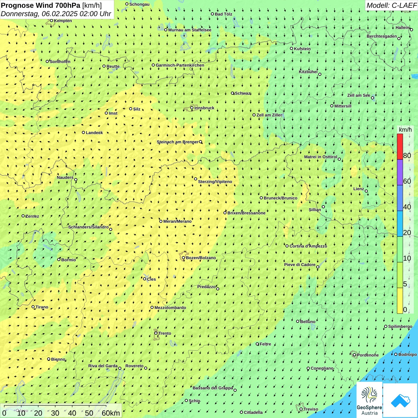418x418 pixels.
Task: Click the Sterzing/Vipiteno label
Action: tap(215, 182)
